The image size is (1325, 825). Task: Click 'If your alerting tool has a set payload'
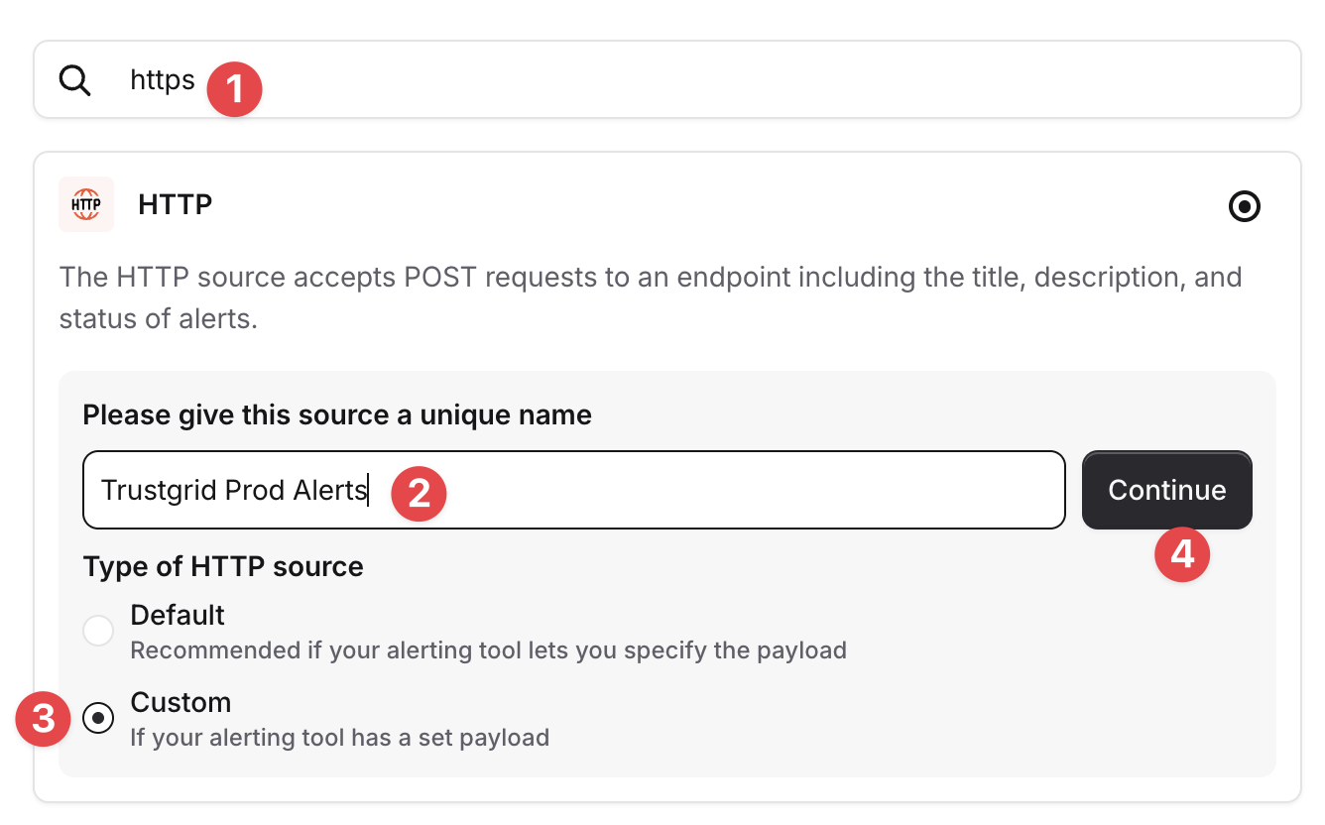click(x=339, y=738)
